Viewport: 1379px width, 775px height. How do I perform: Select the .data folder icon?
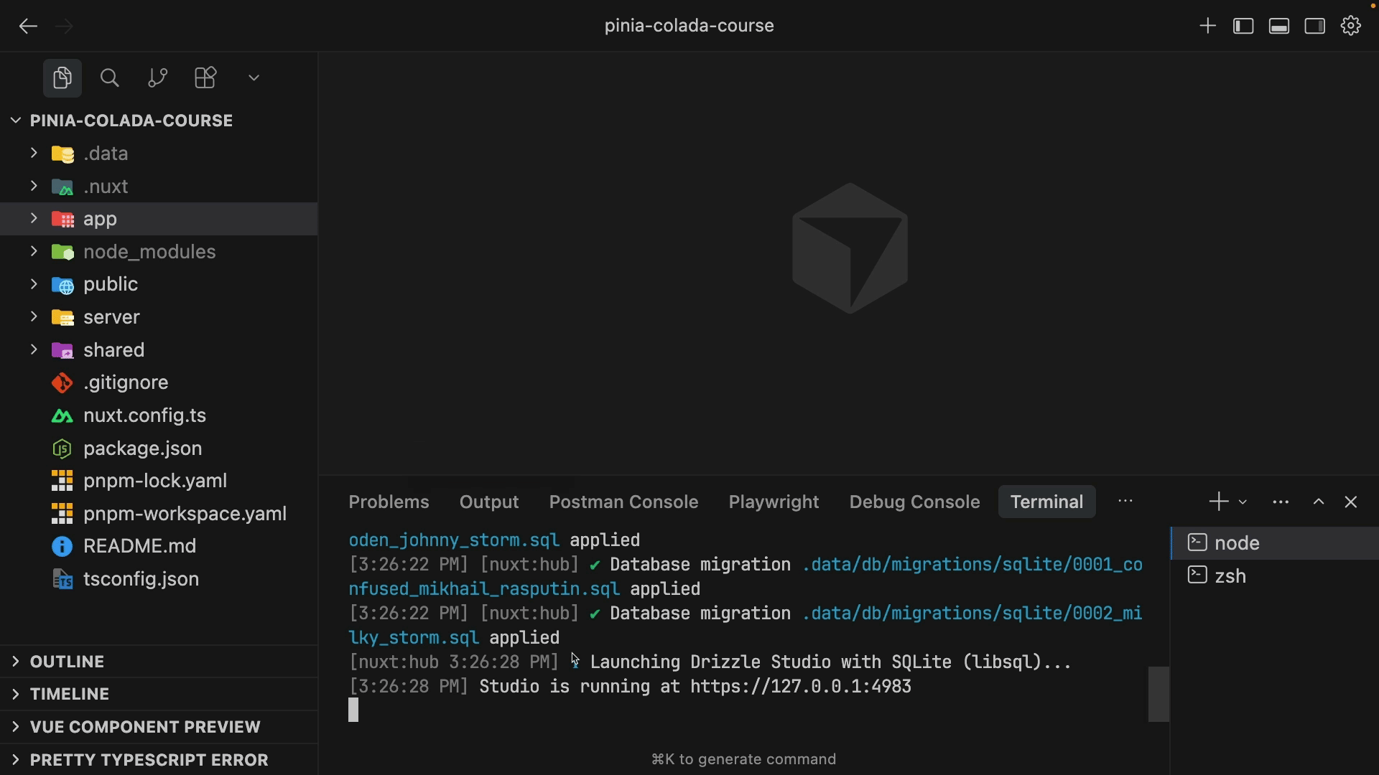(x=62, y=154)
